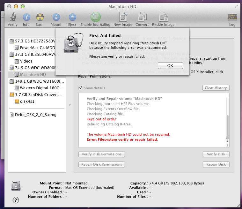Select the Western Digital 160G volume

click(x=37, y=88)
